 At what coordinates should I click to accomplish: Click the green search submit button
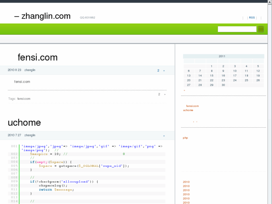coord(261,29)
